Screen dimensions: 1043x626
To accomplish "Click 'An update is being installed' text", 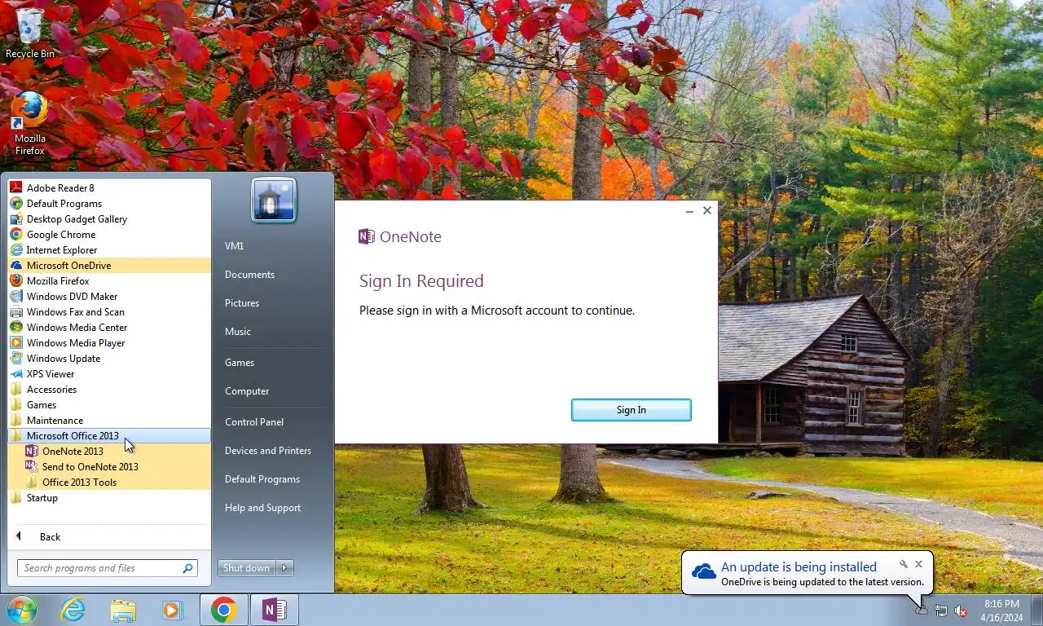I will 799,567.
